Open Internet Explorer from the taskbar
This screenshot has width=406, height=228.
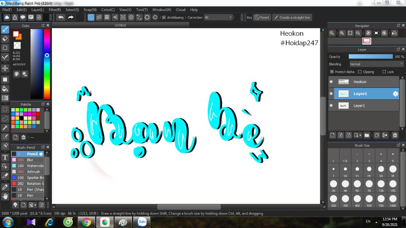[50, 222]
